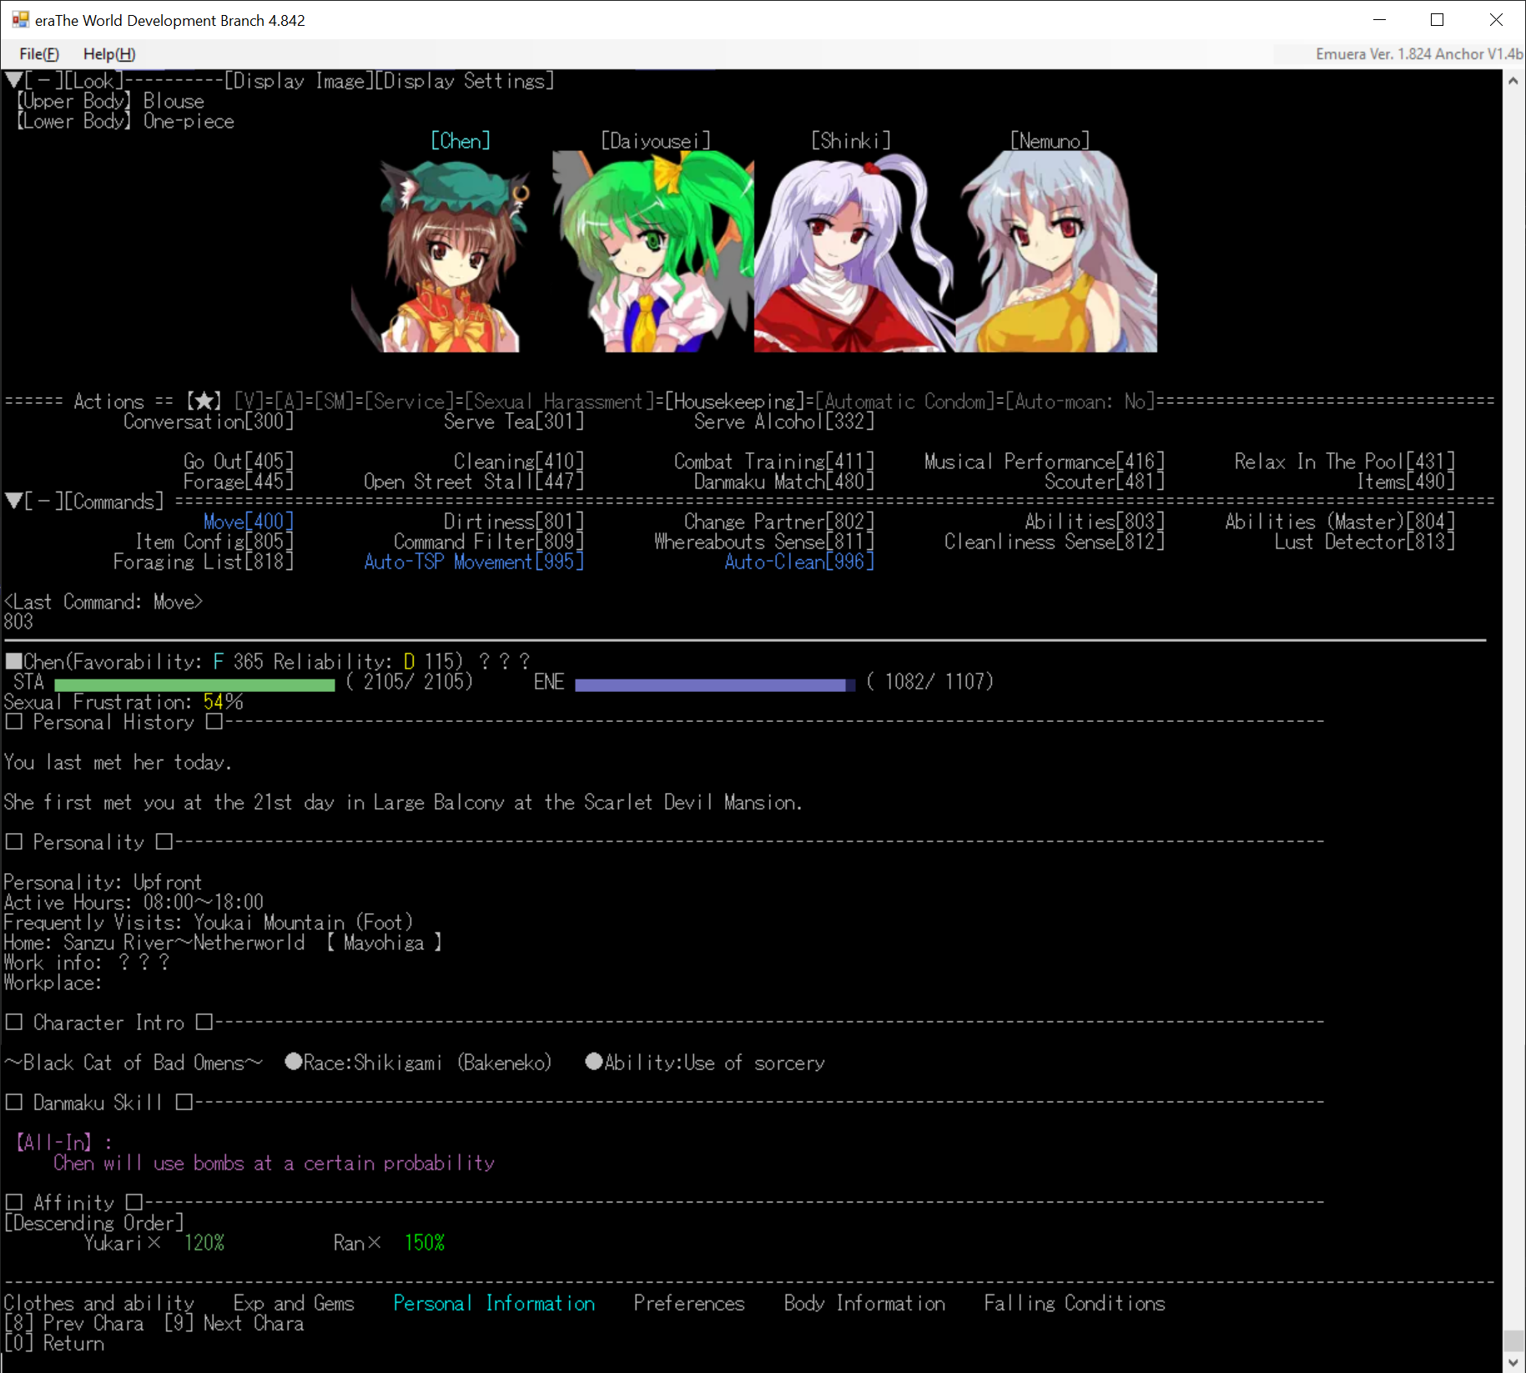Screen dimensions: 1526x1373
Task: Toggle the [SM] action filter
Action: coord(334,401)
